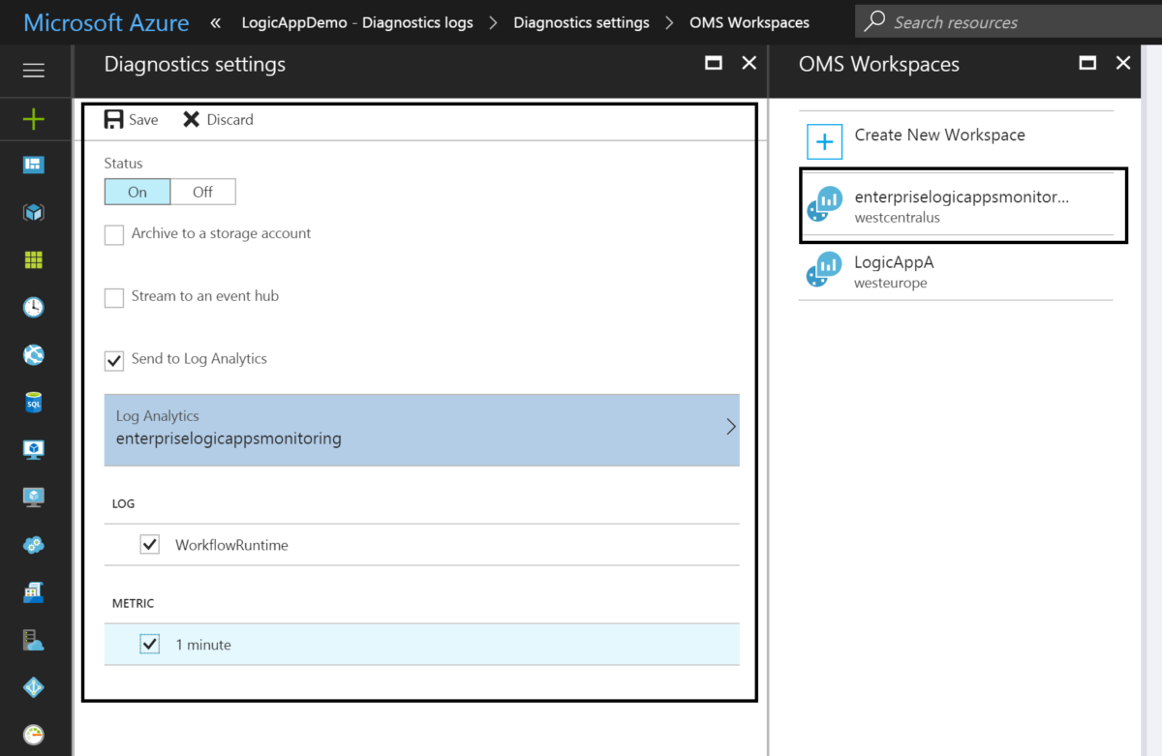Open the App Services globe icon

tap(35, 354)
